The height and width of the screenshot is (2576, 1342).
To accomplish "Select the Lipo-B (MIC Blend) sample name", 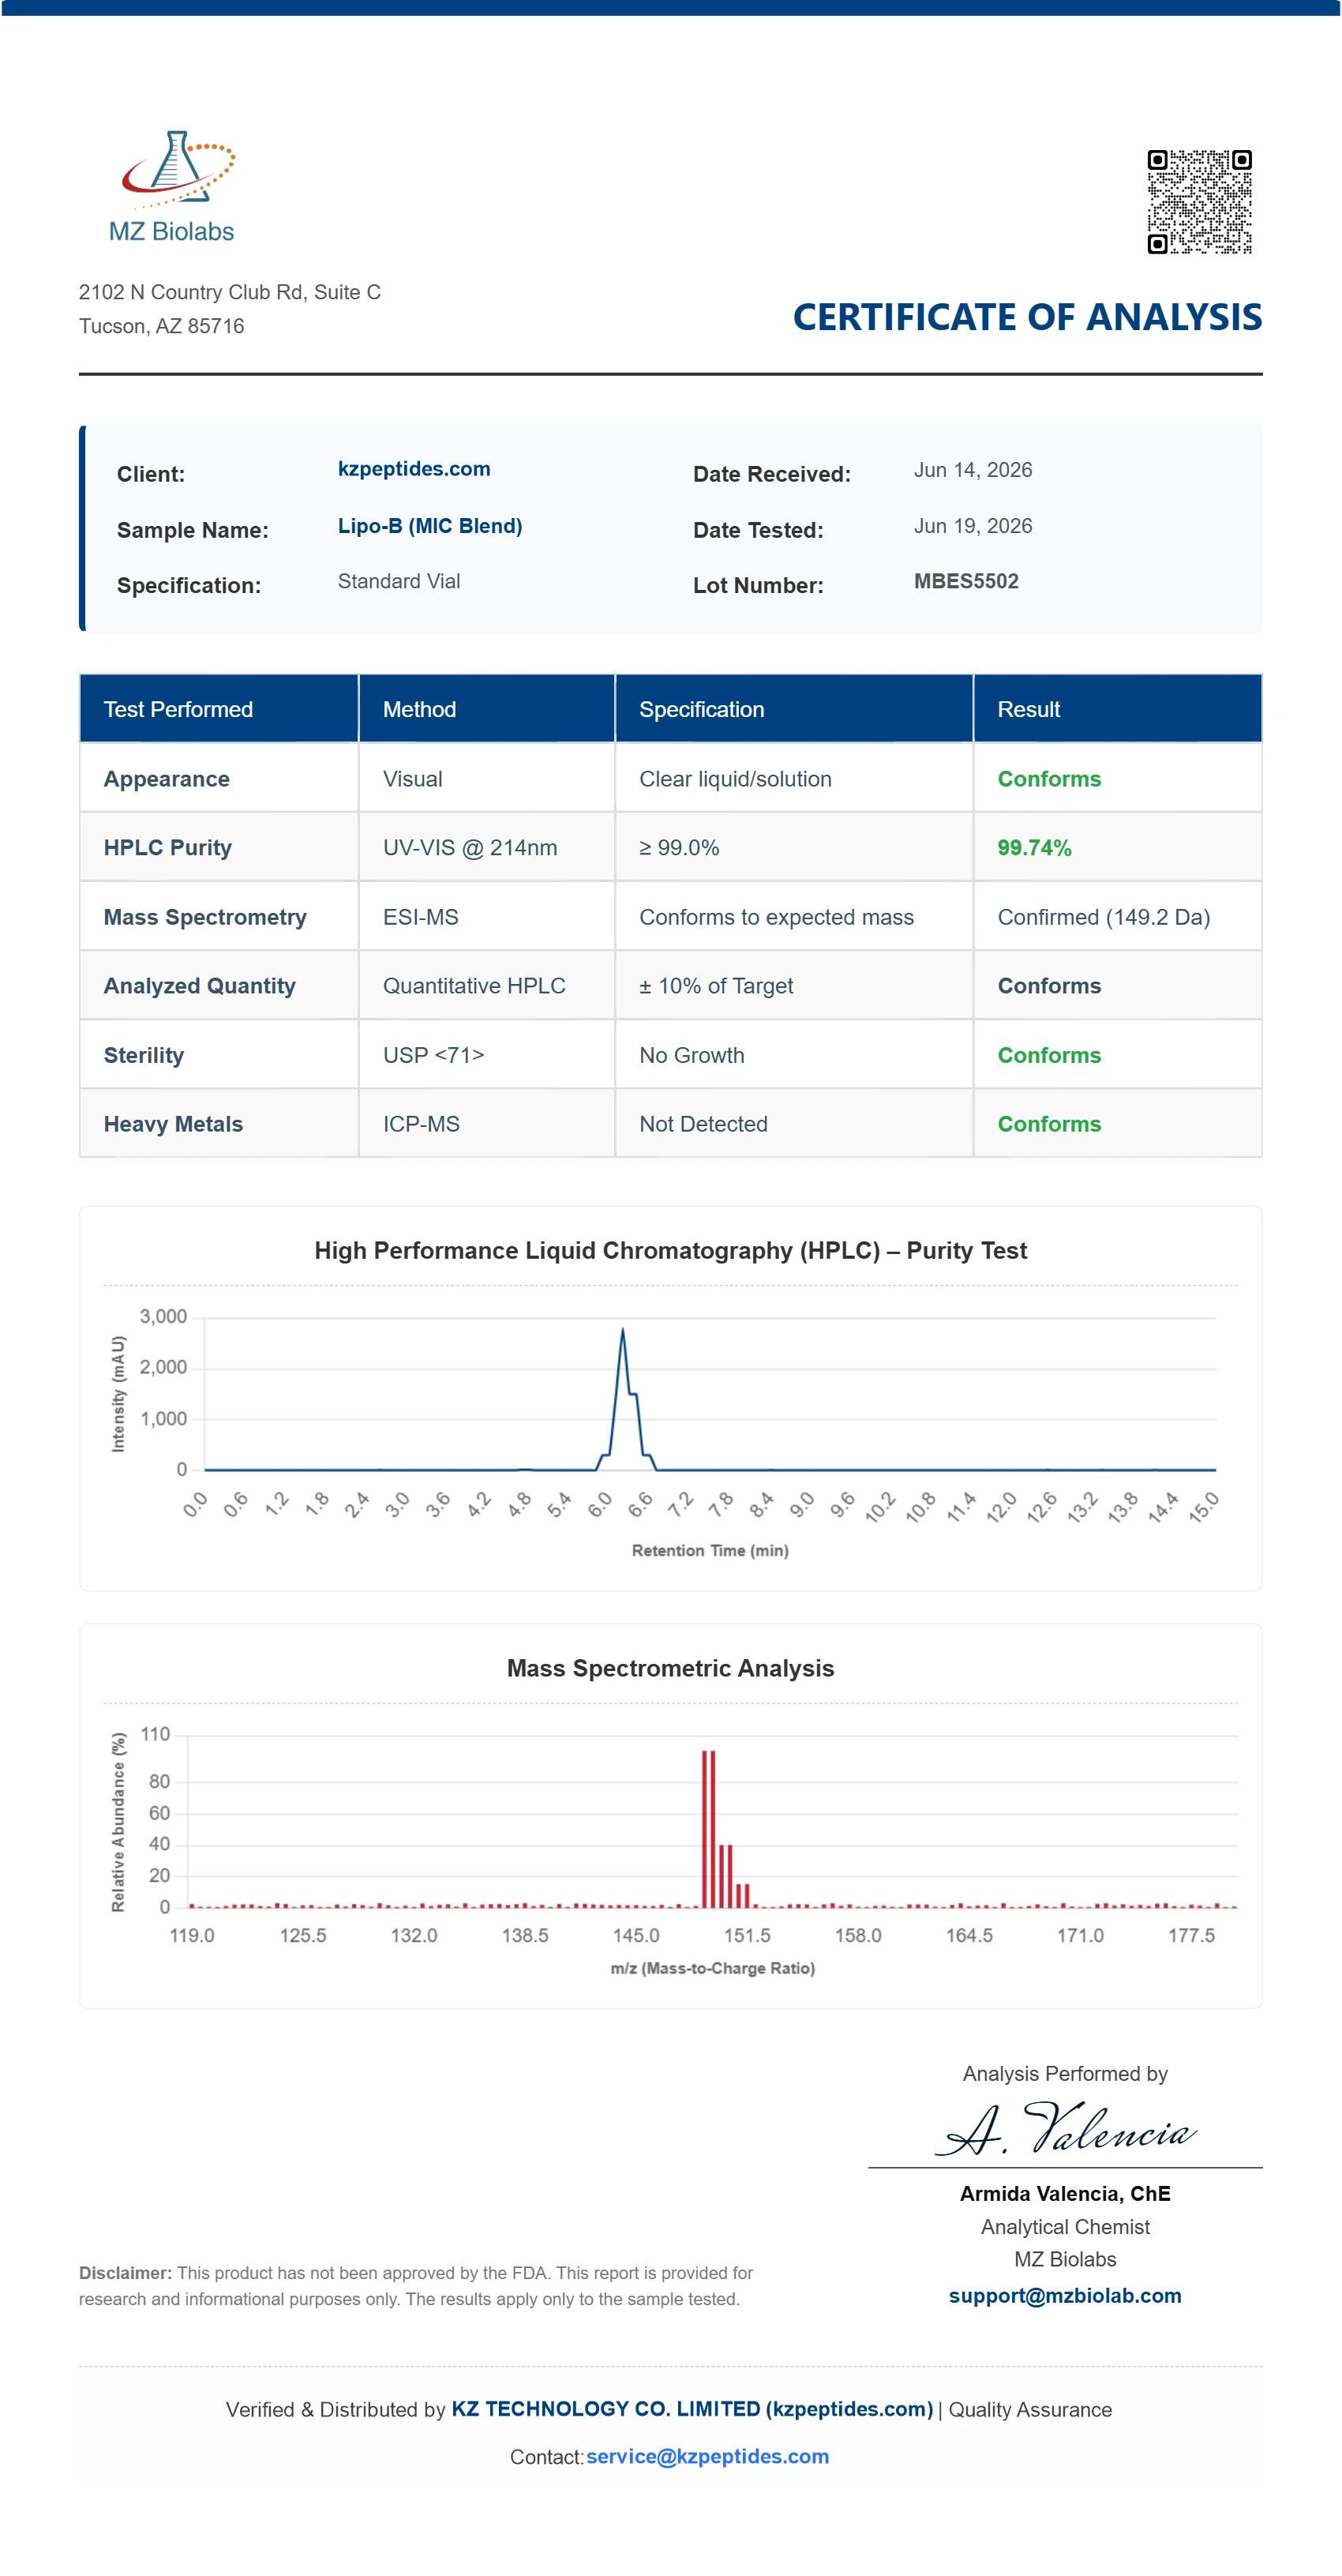I will [x=430, y=526].
